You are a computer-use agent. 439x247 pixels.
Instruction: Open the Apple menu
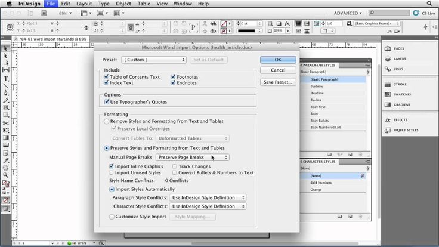pos(9,4)
